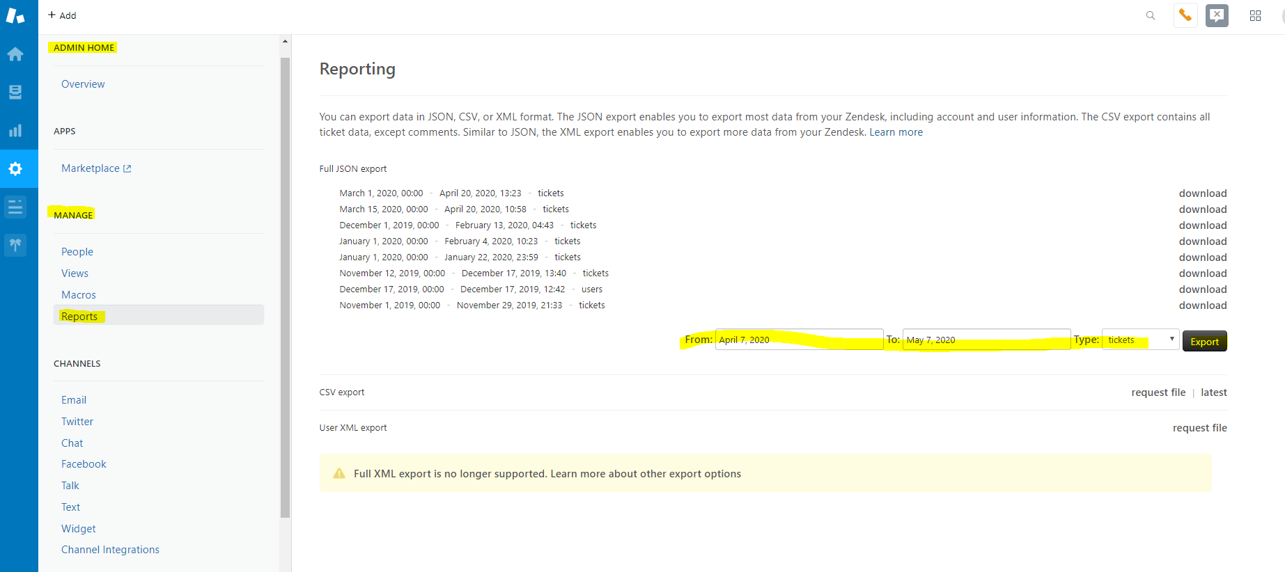Click CSV export request file link
Screen dimensions: 1285x572
click(1158, 392)
